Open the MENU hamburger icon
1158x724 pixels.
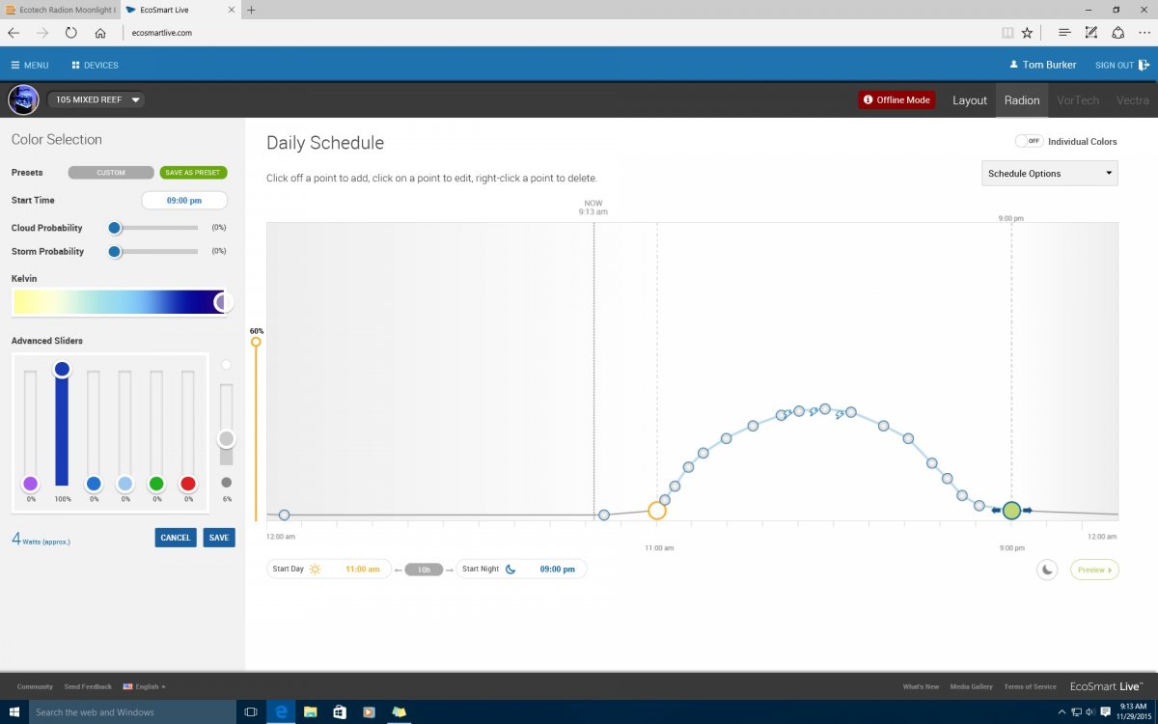click(15, 65)
